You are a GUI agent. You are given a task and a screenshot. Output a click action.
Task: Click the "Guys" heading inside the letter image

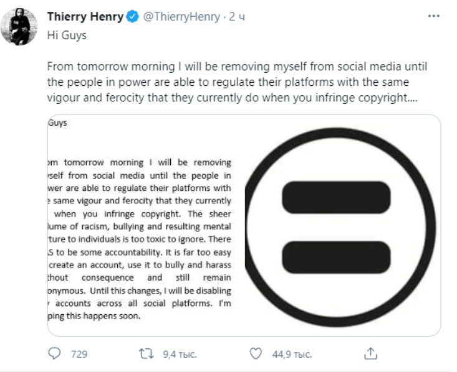(57, 123)
